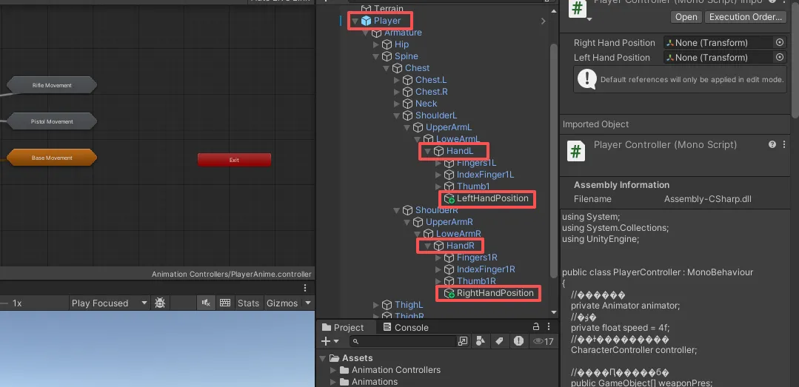This screenshot has width=799, height=387.
Task: Expand the Animation Controllers folder
Action: pos(333,370)
